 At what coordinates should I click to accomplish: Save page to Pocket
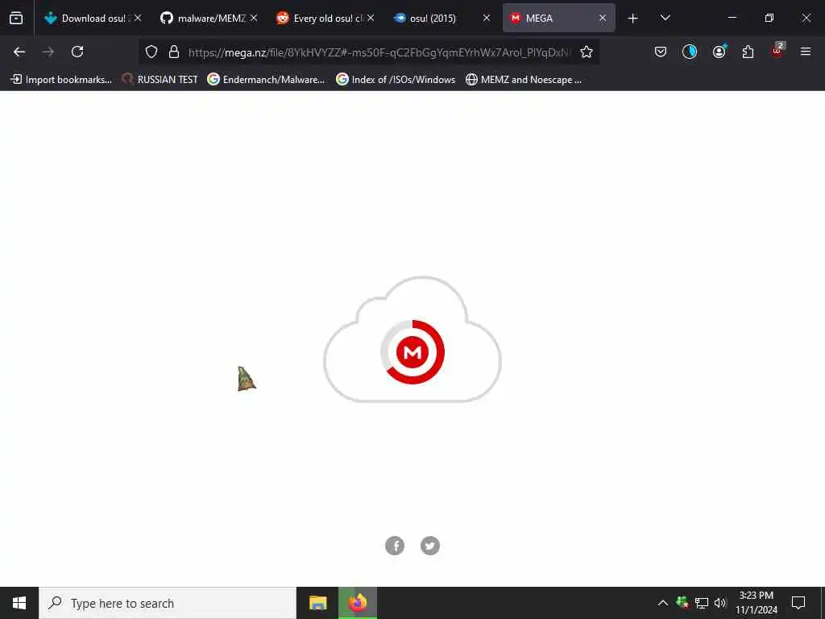tap(661, 52)
